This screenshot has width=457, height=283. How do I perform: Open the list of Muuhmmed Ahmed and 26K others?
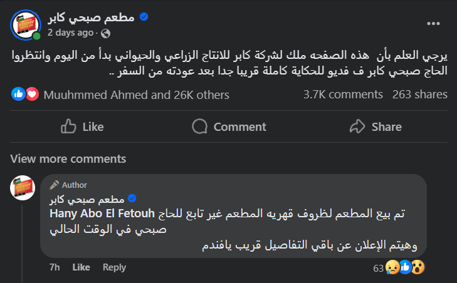tap(137, 95)
